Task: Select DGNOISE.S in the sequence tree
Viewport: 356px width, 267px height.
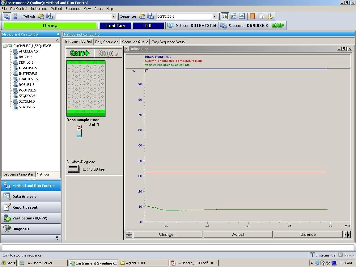Action: click(x=28, y=68)
